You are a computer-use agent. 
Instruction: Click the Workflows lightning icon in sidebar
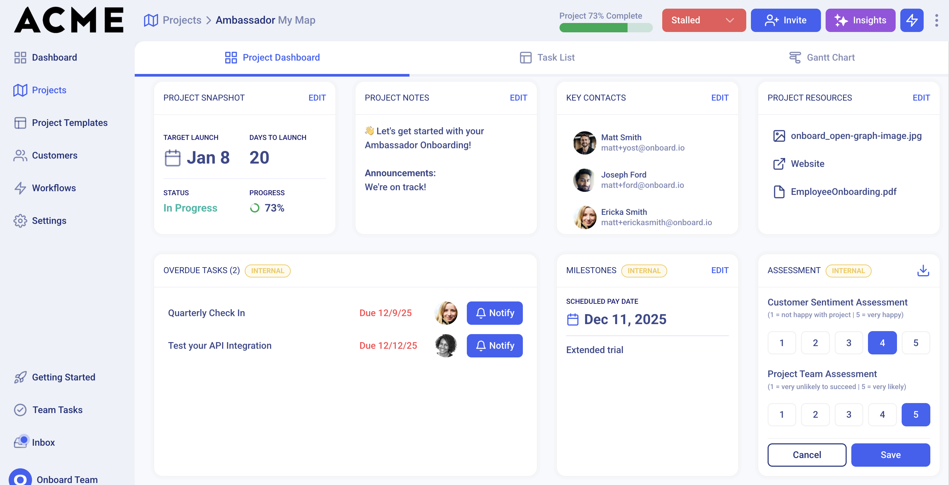20,188
